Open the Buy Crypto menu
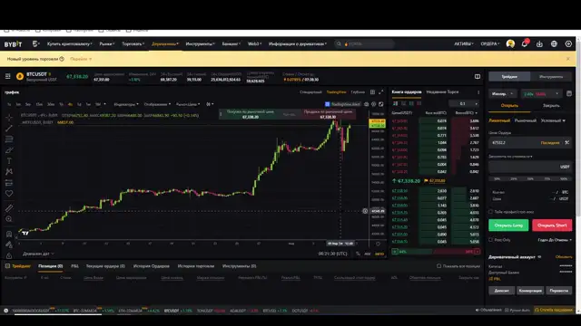This screenshot has width=581, height=326. point(69,44)
